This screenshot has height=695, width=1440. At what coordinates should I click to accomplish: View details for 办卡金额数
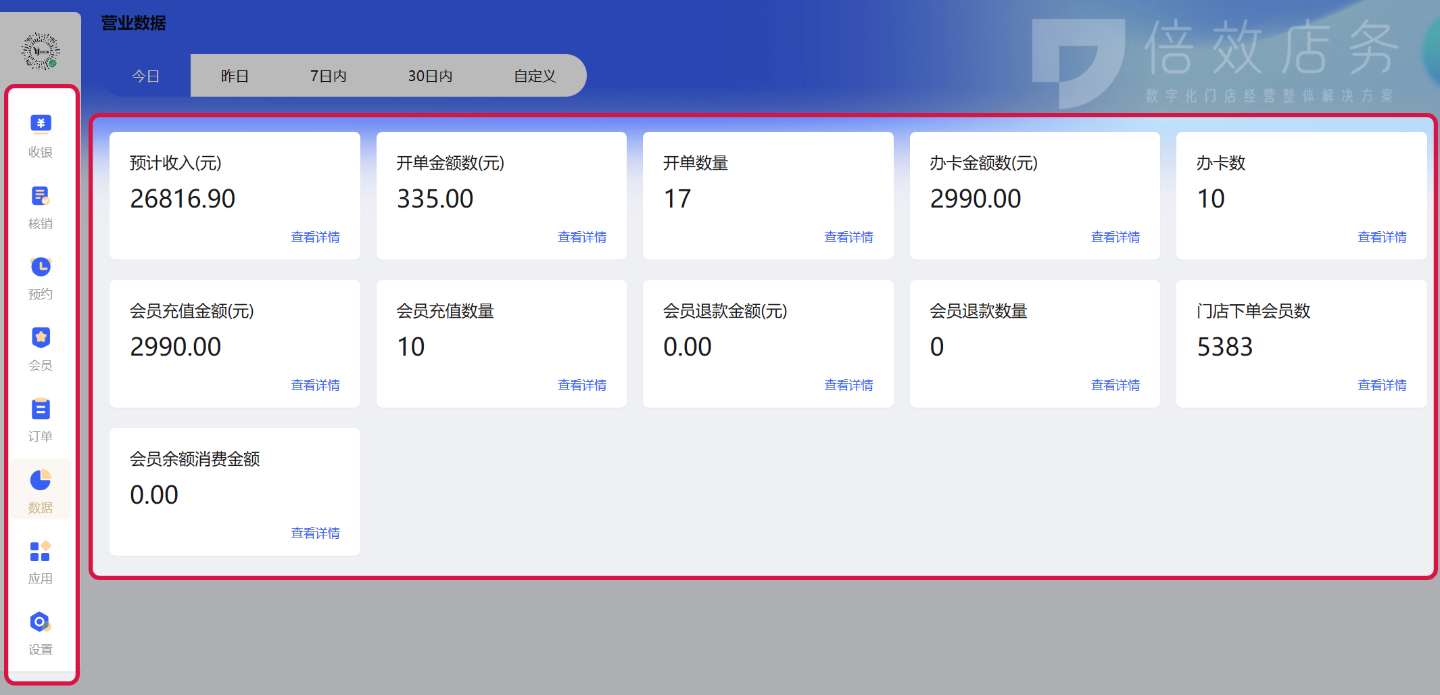coord(1115,236)
